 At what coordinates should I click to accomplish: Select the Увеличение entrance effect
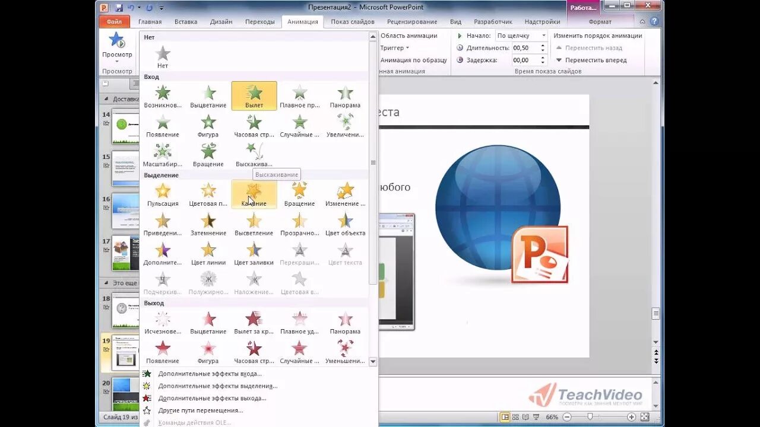tap(345, 126)
